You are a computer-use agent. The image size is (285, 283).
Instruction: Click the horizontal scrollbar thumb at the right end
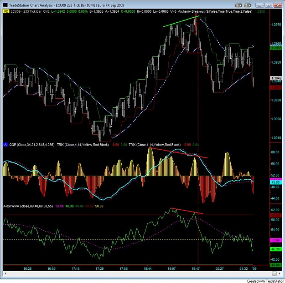(x=274, y=273)
